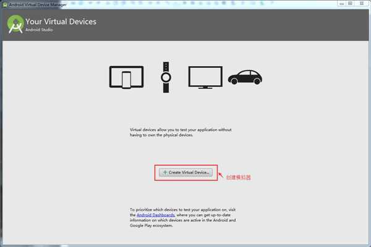Screen dimensions: 371x247
Task: Click the Create Virtual Device button
Action: (185, 172)
